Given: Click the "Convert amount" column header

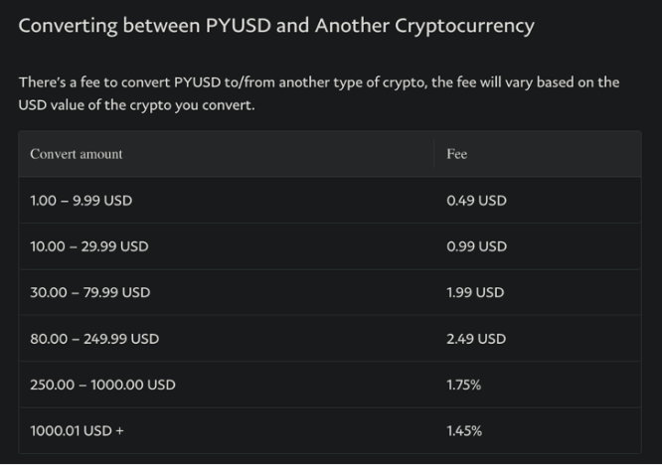Looking at the screenshot, I should point(77,154).
